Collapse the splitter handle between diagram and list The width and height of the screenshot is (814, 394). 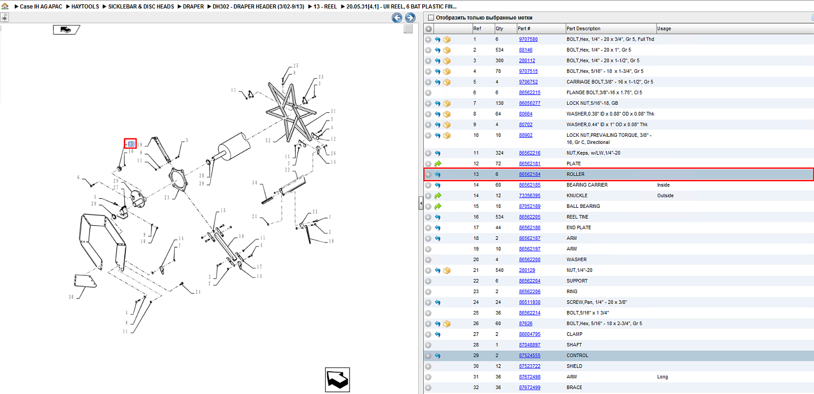point(421,203)
